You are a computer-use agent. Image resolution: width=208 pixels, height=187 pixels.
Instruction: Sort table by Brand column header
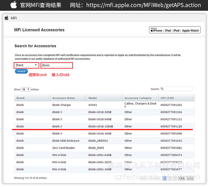click(32, 98)
